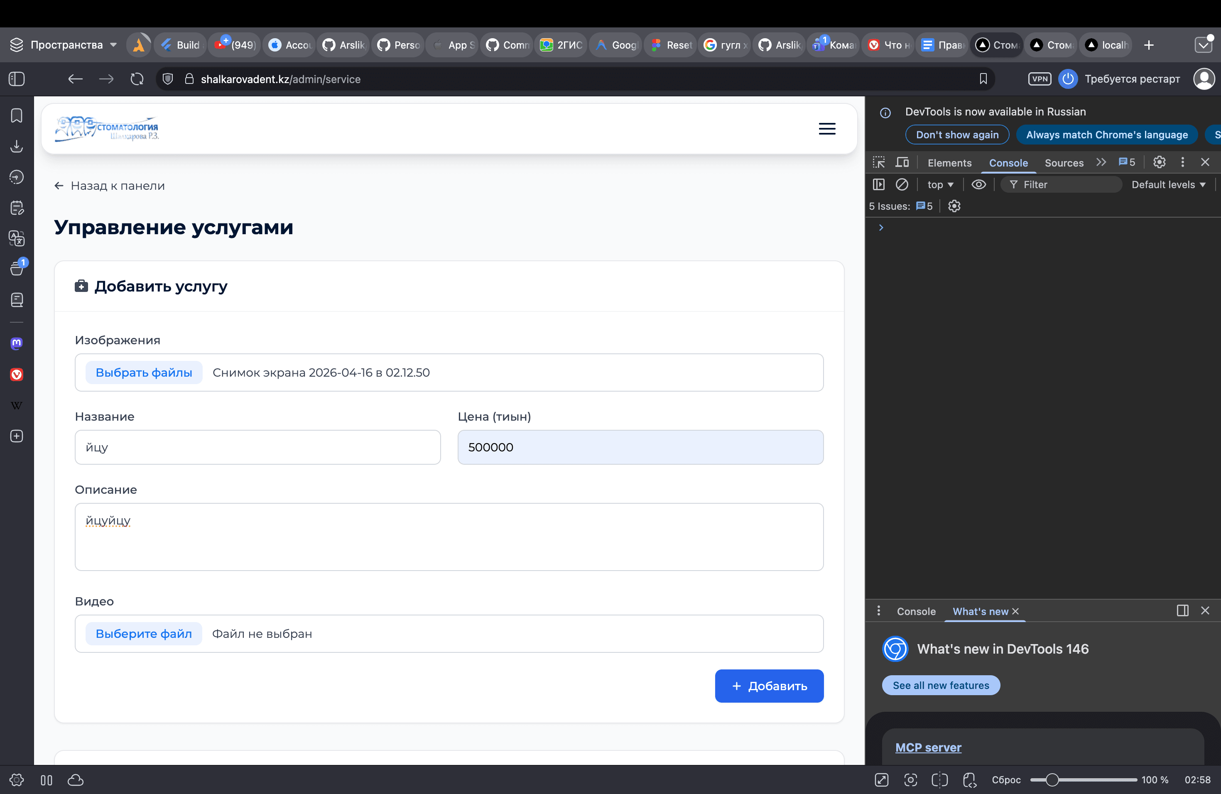1221x794 pixels.
Task: Click the browser reload page icon
Action: pos(137,79)
